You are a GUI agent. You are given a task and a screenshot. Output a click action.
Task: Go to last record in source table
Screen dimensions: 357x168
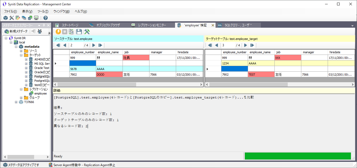[100, 45]
